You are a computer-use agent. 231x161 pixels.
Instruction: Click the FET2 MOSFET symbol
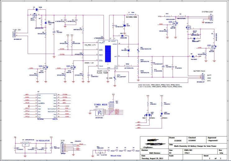175,23
